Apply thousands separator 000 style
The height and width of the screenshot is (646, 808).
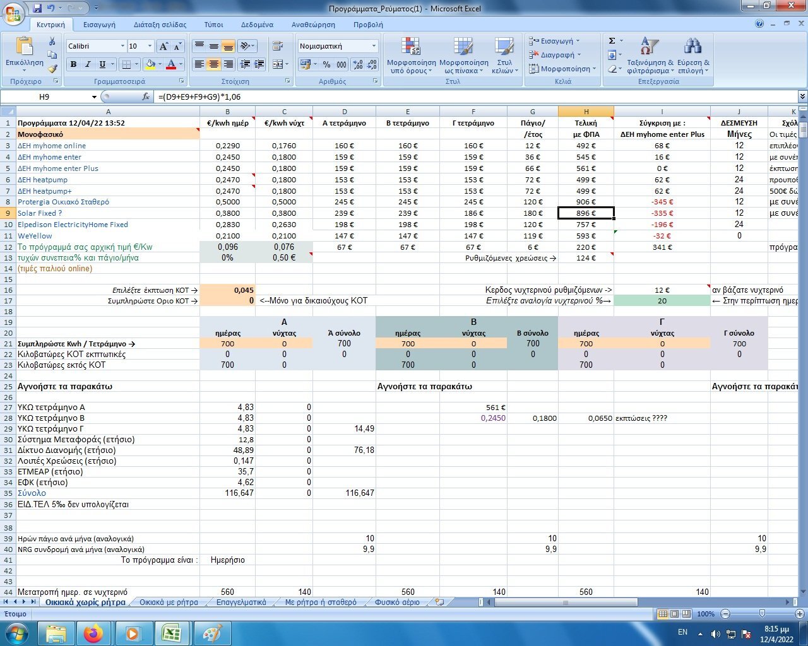coord(342,64)
